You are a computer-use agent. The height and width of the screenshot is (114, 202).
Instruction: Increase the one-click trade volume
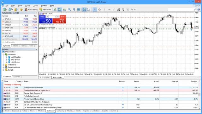(58, 17)
